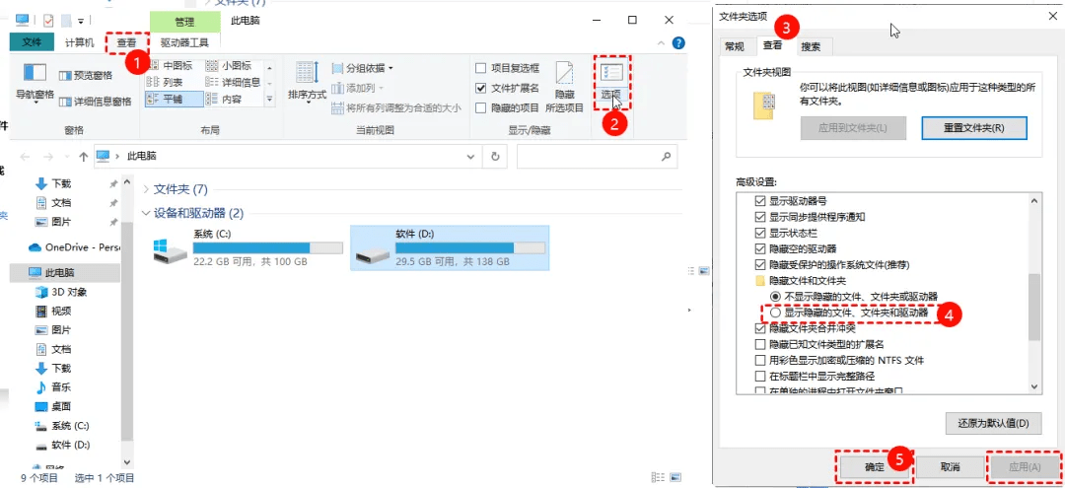1065x488 pixels.
Task: Click the help question mark icon
Action: (678, 42)
